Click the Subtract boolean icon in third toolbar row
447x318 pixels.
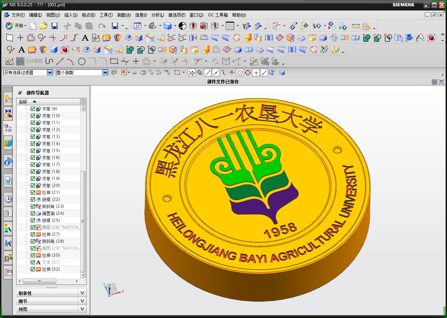tap(141, 50)
